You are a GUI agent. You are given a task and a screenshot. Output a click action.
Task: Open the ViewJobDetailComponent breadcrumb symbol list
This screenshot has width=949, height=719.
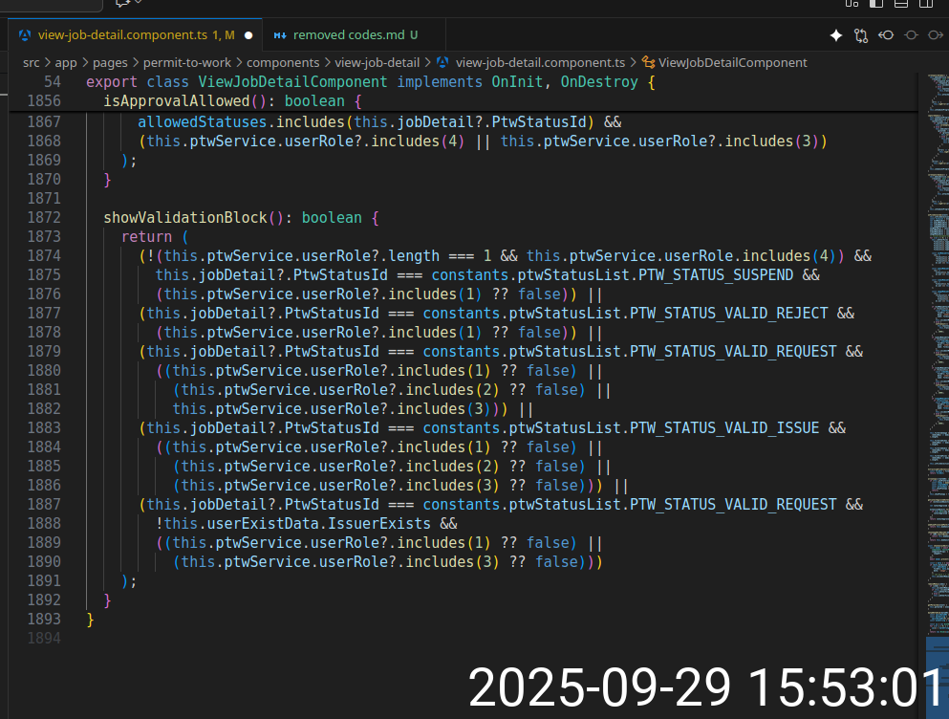point(732,63)
